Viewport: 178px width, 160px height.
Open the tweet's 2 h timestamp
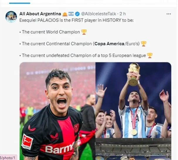(x=123, y=14)
